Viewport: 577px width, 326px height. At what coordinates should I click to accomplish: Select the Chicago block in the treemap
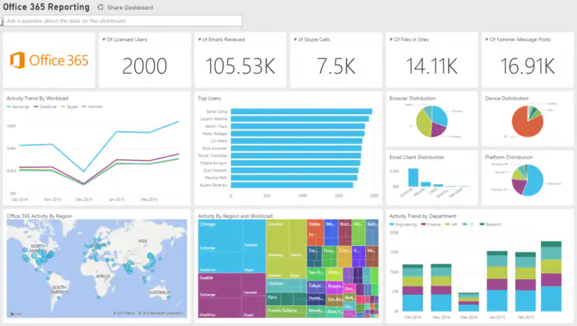(x=220, y=245)
